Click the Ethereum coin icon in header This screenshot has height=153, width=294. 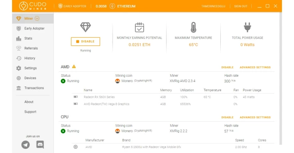click(112, 6)
